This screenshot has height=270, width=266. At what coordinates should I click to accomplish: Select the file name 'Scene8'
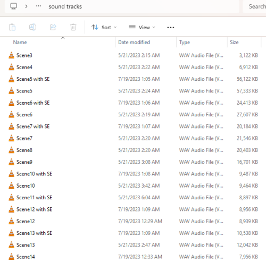[24, 150]
